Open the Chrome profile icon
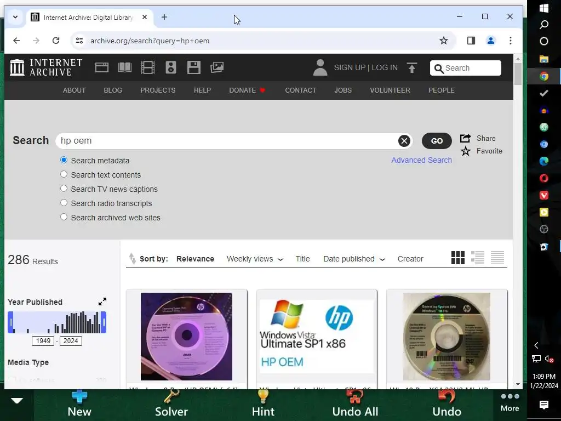 tap(491, 41)
